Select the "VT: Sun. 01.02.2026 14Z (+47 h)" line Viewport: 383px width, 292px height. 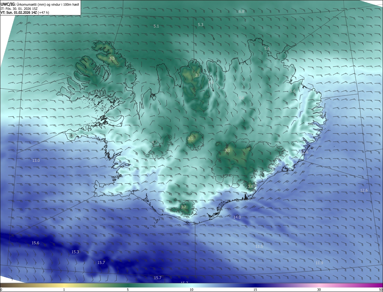[25, 13]
